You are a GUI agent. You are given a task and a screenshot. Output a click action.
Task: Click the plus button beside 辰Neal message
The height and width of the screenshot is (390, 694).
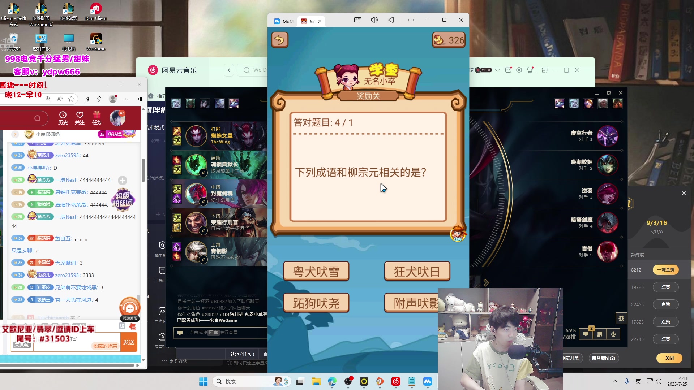pyautogui.click(x=123, y=180)
